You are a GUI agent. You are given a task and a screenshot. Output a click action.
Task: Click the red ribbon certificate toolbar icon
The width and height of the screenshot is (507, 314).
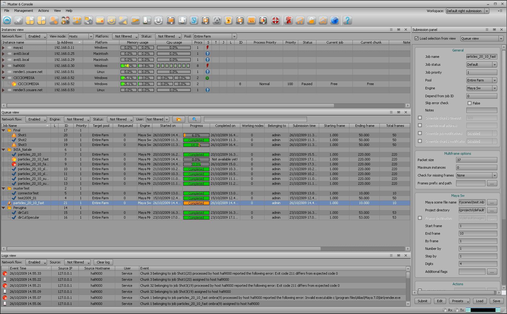(x=288, y=20)
